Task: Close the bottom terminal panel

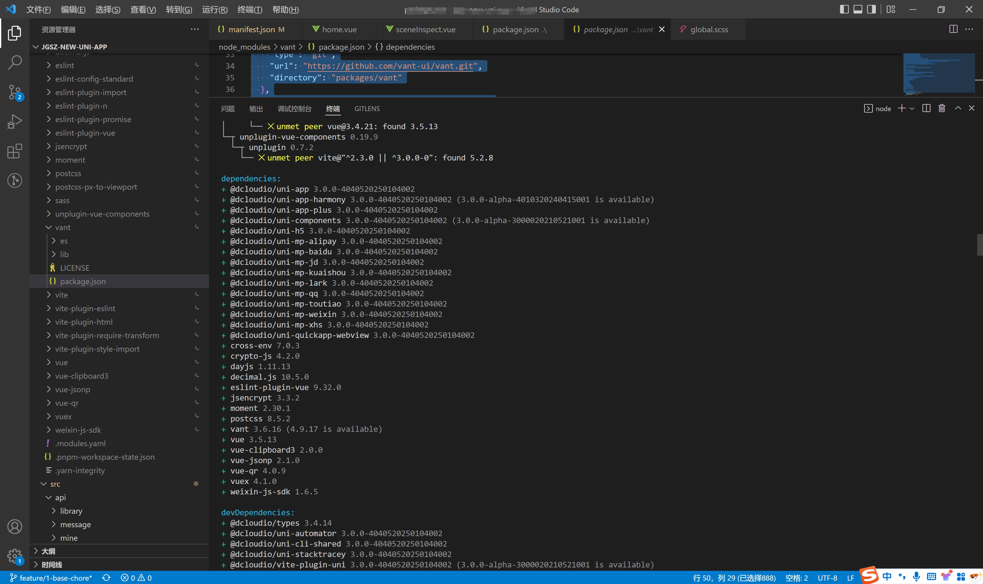Action: tap(972, 108)
